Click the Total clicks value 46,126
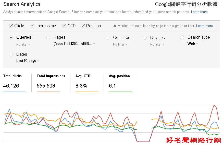The width and height of the screenshot is (223, 145). coord(11,86)
